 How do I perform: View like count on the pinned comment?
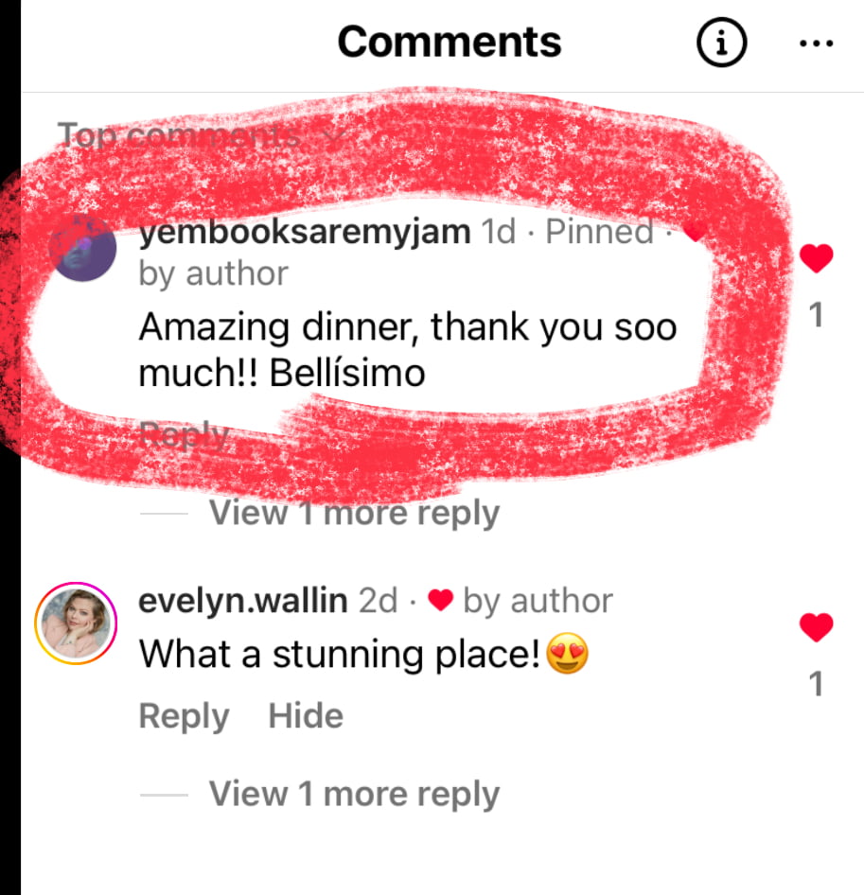(x=817, y=315)
